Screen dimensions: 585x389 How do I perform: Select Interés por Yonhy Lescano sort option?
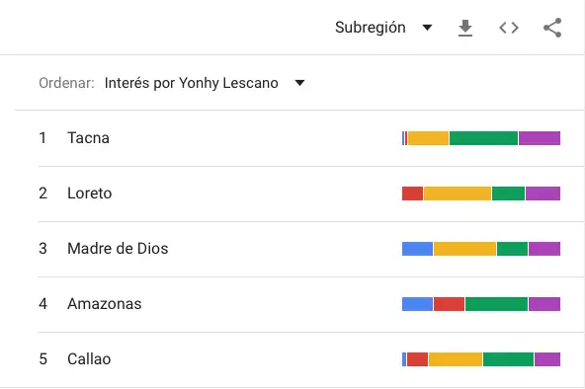[192, 83]
